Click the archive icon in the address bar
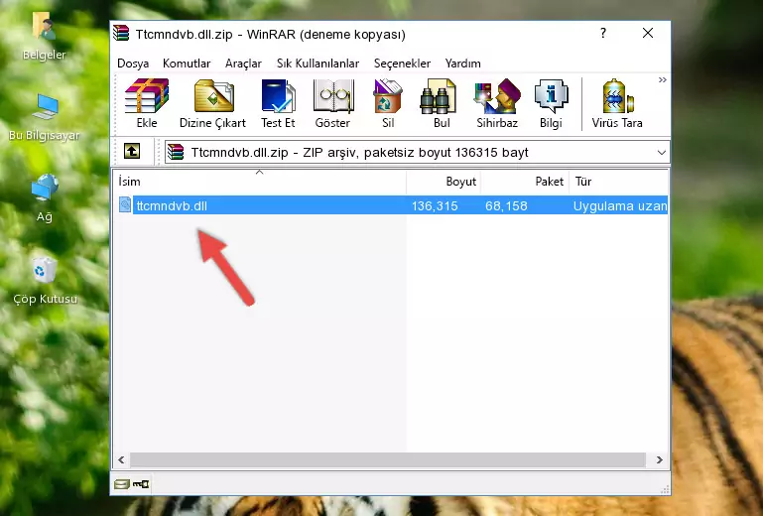This screenshot has width=763, height=516. tap(176, 153)
